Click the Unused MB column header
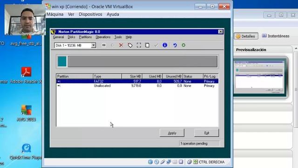The width and height of the screenshot is (298, 168). pos(173,77)
